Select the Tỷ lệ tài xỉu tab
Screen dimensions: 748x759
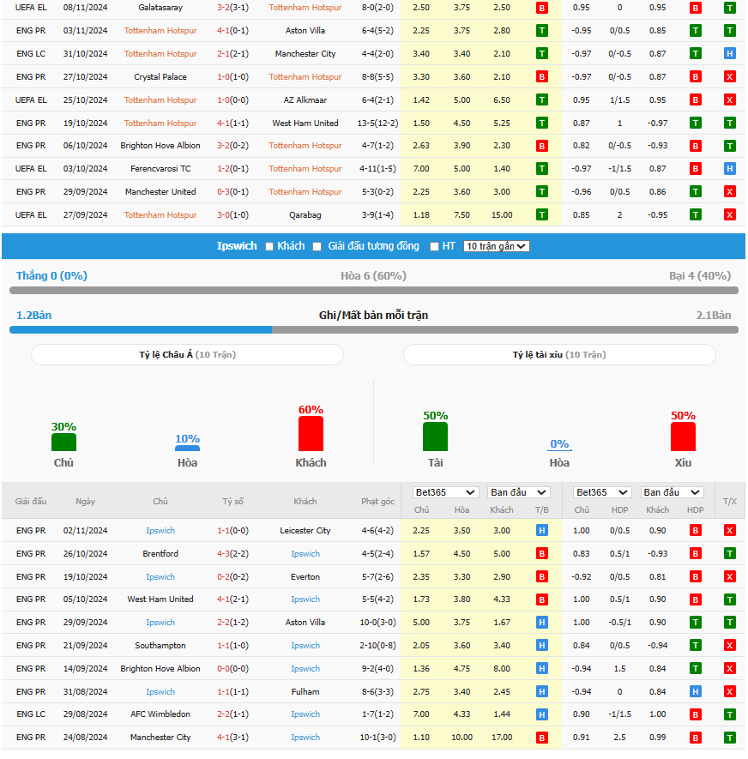559,355
